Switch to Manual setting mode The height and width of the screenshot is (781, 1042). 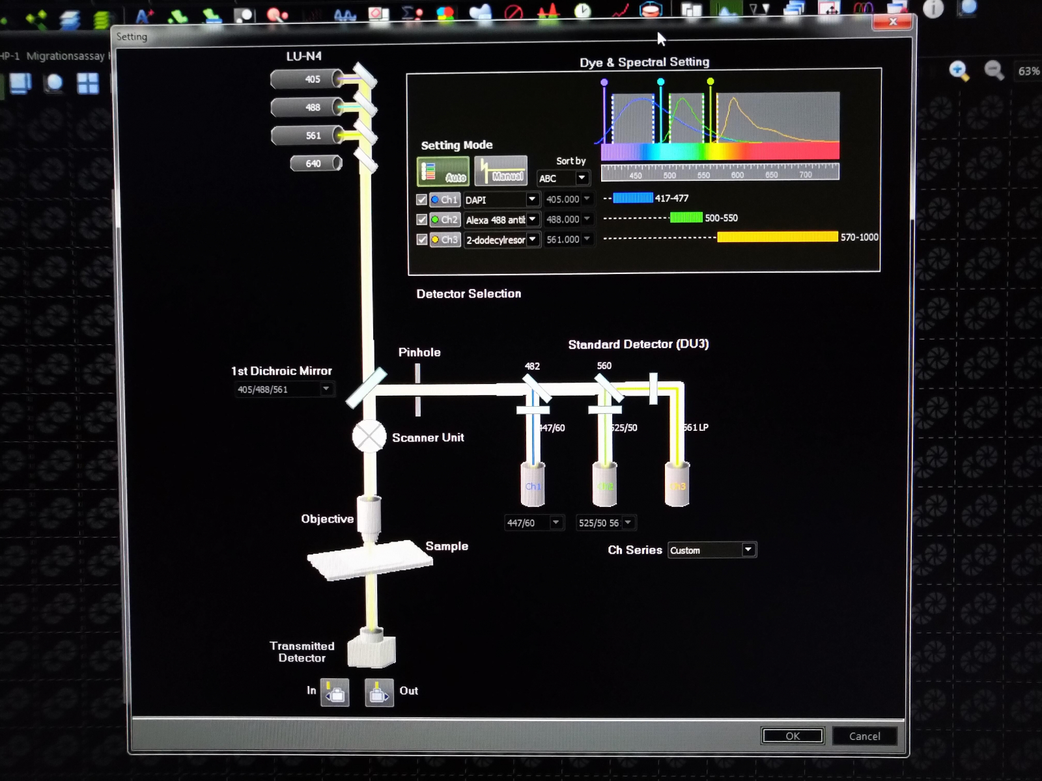pyautogui.click(x=500, y=171)
